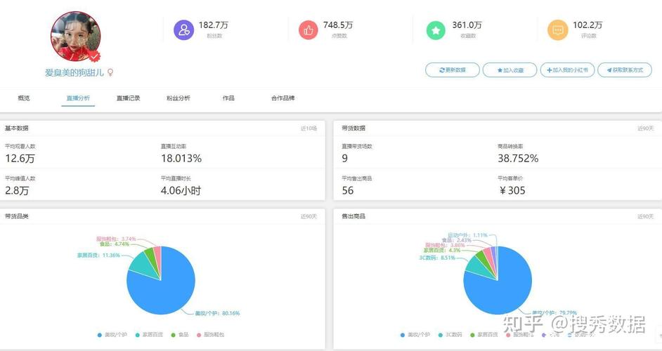Go to the 作品 tab

(x=228, y=98)
